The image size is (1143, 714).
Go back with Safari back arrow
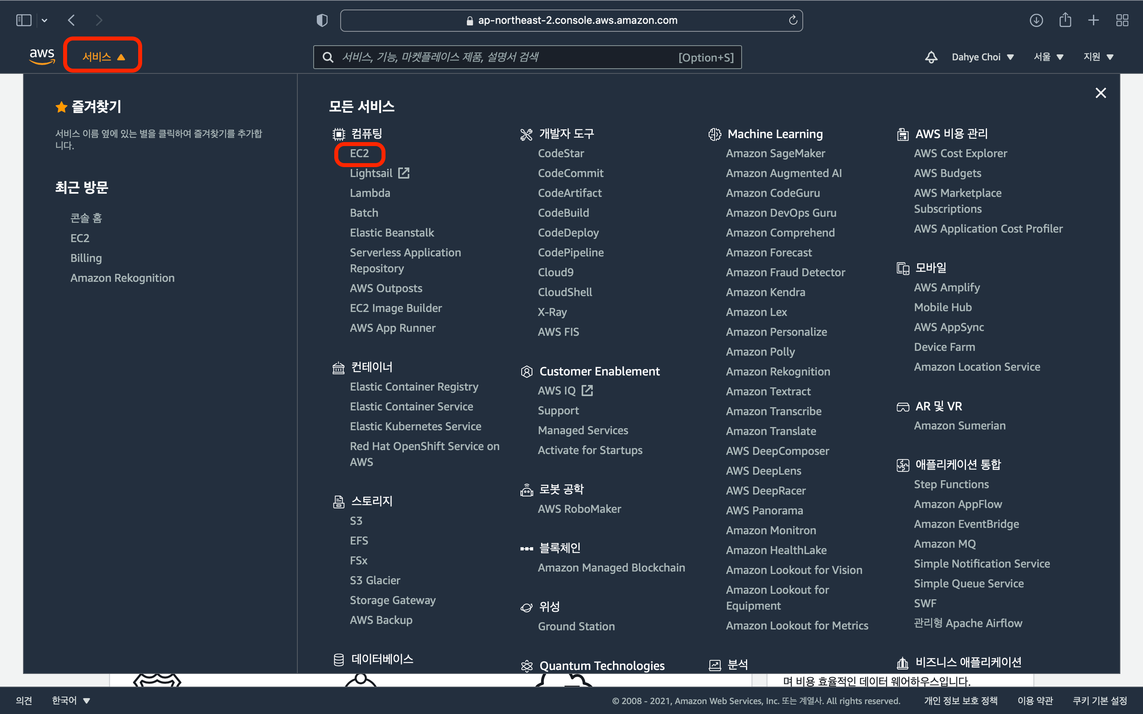pyautogui.click(x=72, y=20)
